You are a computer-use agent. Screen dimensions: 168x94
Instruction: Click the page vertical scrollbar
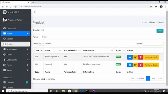pos(167,48)
